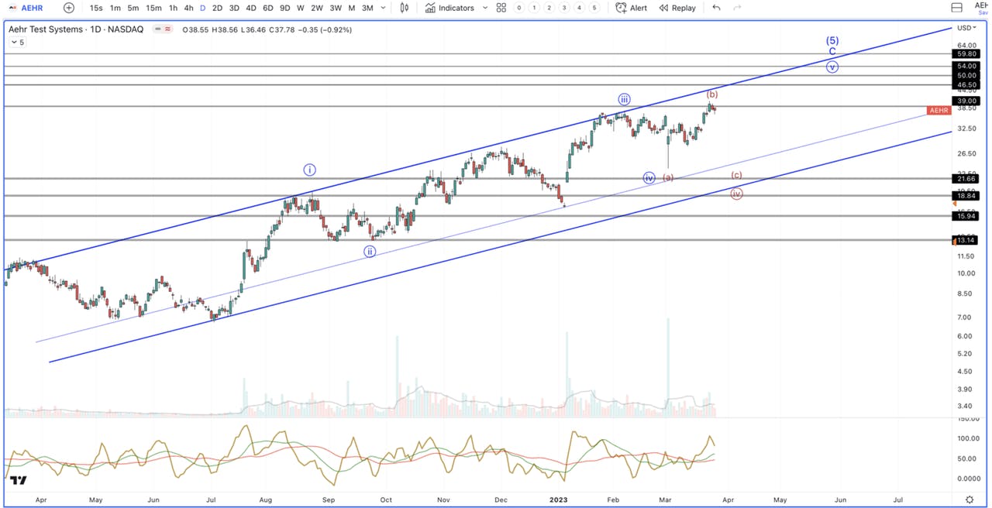
Task: Click the undo arrow
Action: [715, 8]
